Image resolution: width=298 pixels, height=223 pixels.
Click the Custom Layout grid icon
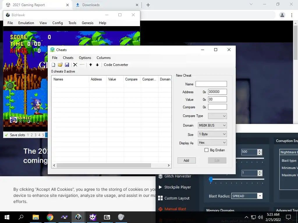[160, 198]
